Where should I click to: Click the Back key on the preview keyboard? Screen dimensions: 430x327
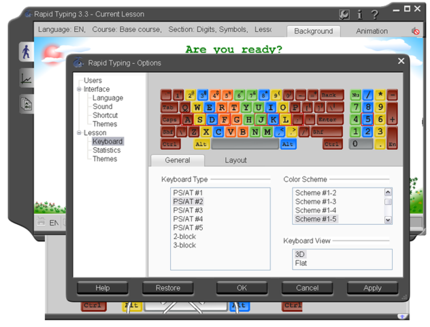[331, 95]
